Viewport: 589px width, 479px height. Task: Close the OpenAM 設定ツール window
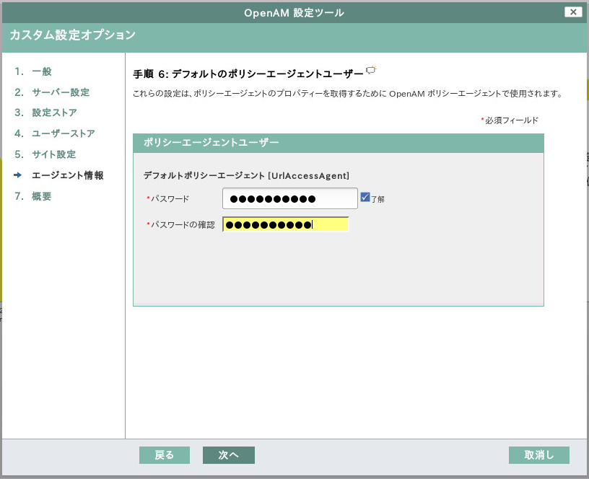[574, 12]
